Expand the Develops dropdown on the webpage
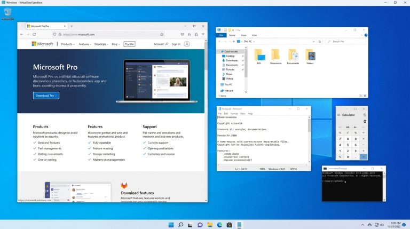 101,44
